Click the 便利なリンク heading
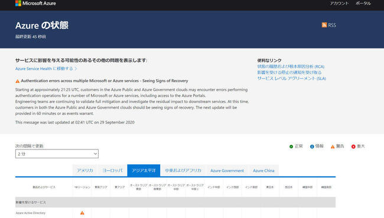Viewport: 384px width, 218px height. coord(269,60)
